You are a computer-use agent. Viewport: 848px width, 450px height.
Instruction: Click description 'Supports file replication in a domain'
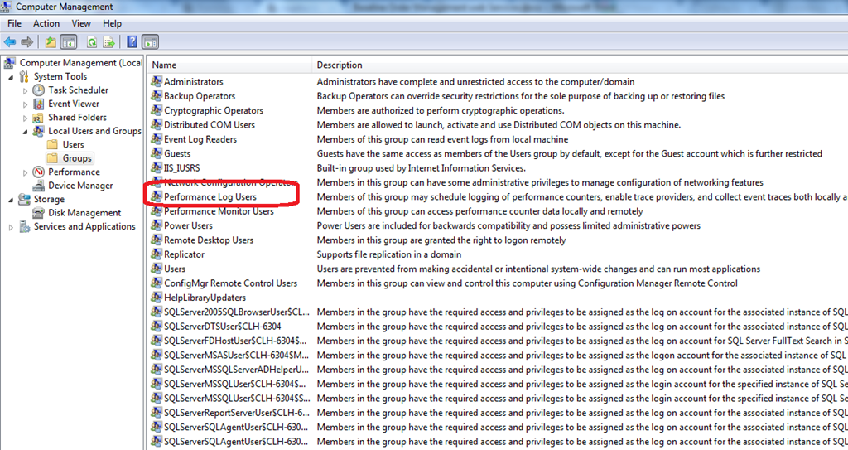(389, 254)
